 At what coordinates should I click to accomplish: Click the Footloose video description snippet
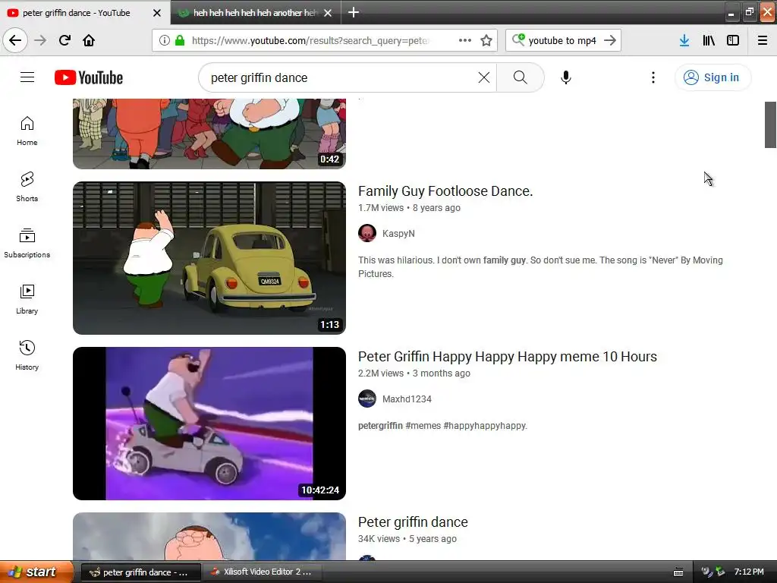tap(540, 266)
